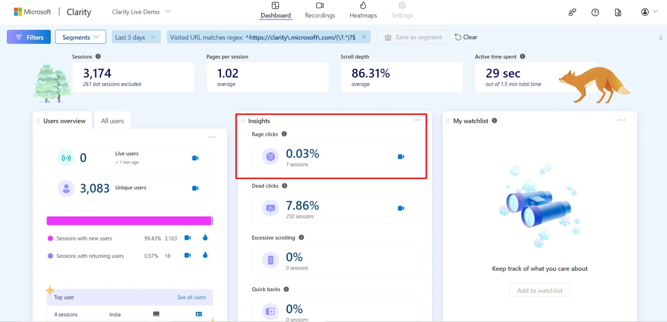Image resolution: width=667 pixels, height=322 pixels.
Task: Download dashboard using the download arrow icon
Action: 661,37
